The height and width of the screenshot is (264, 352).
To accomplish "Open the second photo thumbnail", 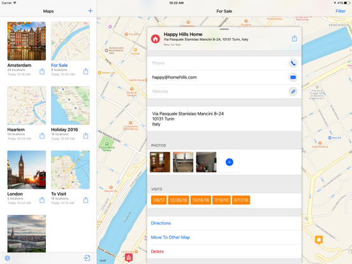I will pos(183,162).
